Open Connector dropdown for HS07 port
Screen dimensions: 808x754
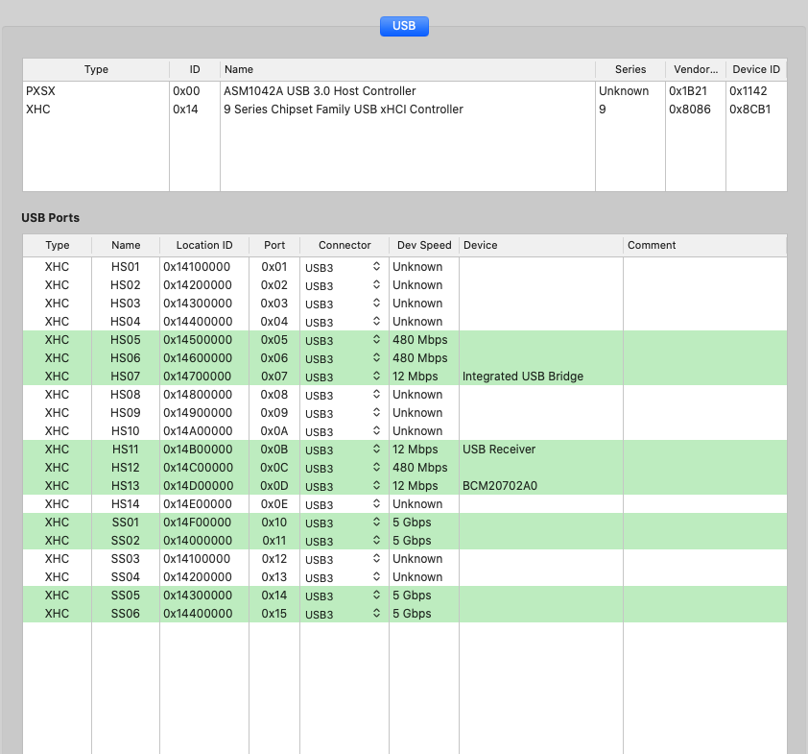[344, 376]
